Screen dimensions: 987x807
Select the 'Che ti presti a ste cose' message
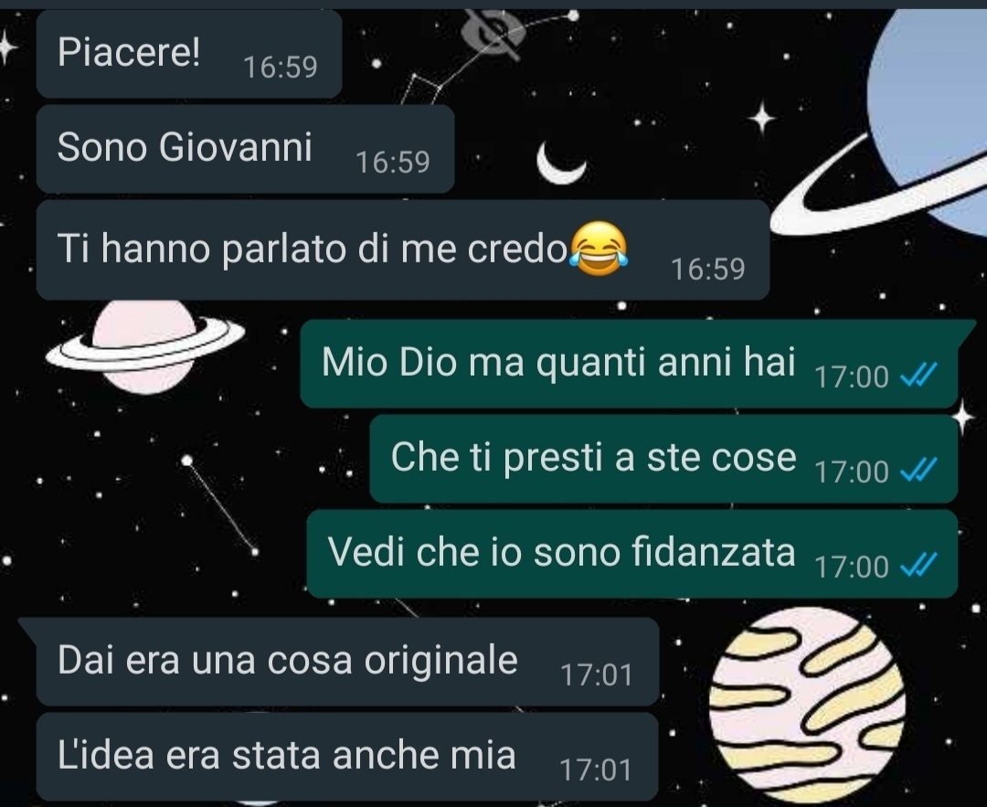(x=664, y=459)
